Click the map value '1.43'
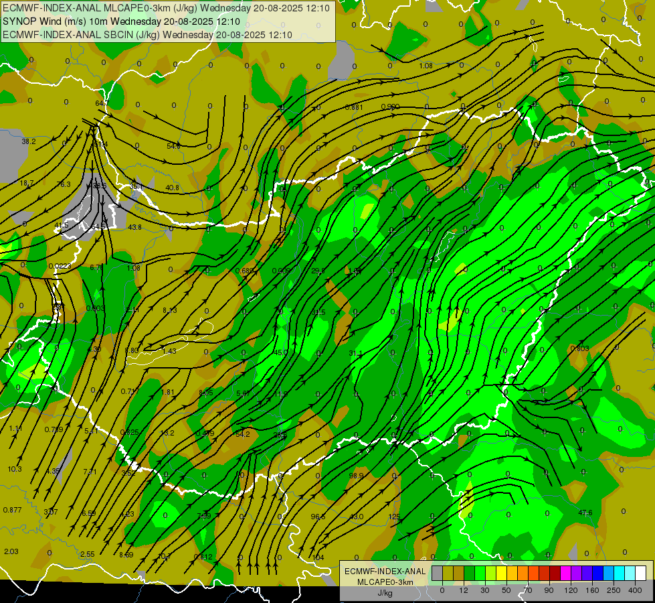 [169, 351]
